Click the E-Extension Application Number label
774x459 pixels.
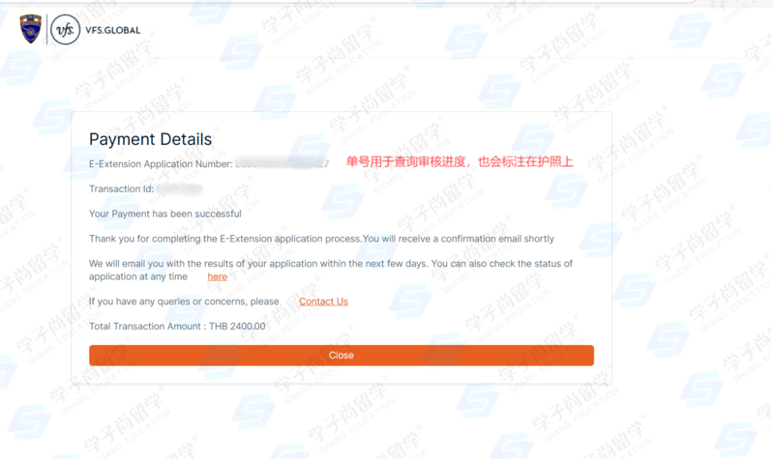tap(161, 164)
